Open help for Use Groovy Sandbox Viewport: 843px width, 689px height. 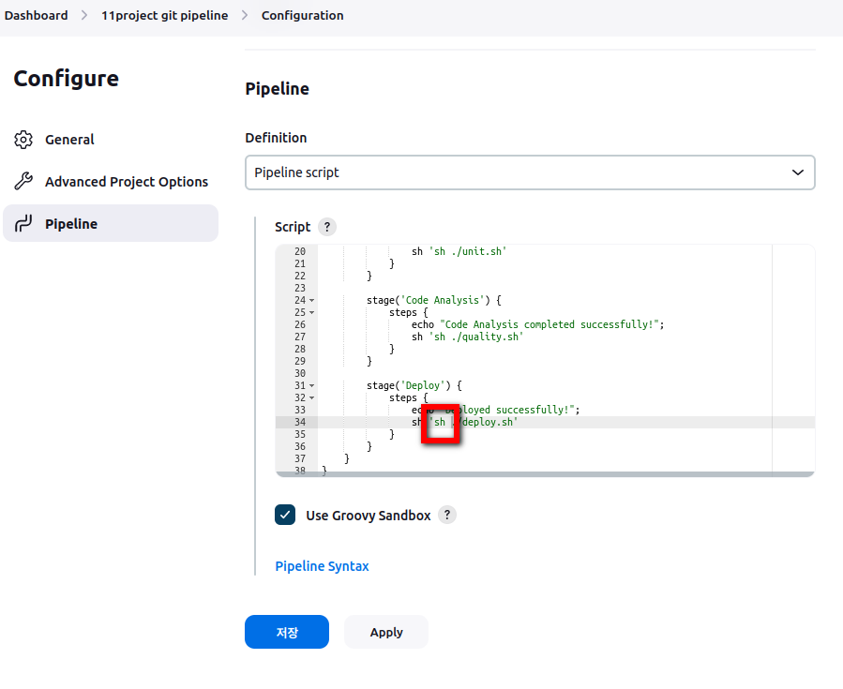pyautogui.click(x=446, y=515)
